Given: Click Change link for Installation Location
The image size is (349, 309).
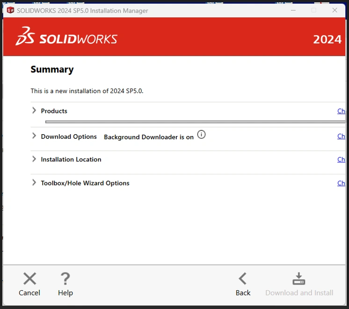Looking at the screenshot, I should [x=341, y=159].
